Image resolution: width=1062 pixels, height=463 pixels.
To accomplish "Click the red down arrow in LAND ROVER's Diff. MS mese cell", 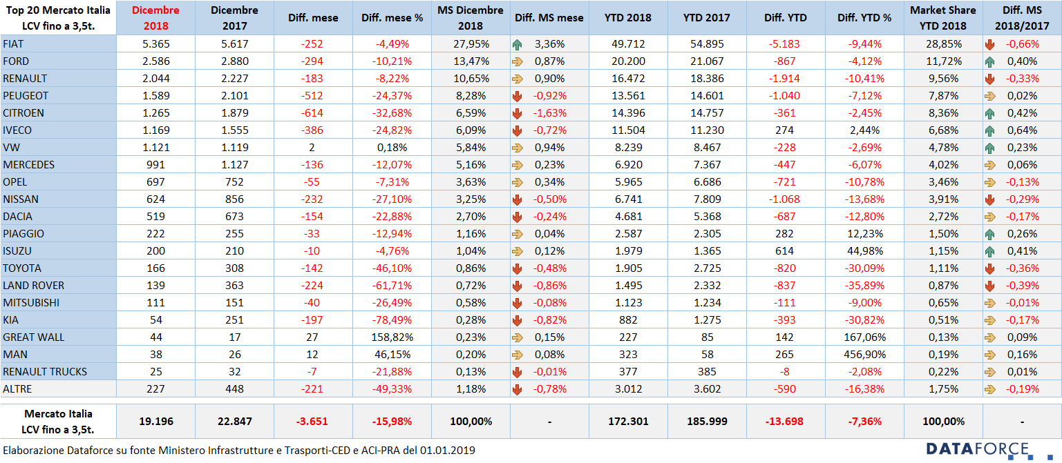I will click(x=518, y=286).
